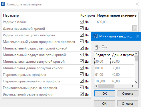The width and height of the screenshot is (141, 107).
Task: Close the Минимальные длины dialog
Action: (x=138, y=36)
